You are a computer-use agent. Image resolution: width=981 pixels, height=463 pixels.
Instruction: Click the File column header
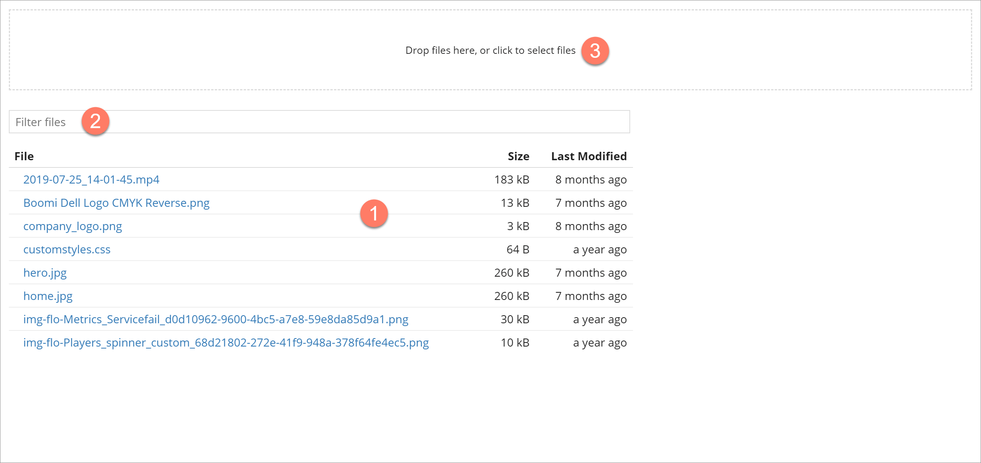pos(24,156)
